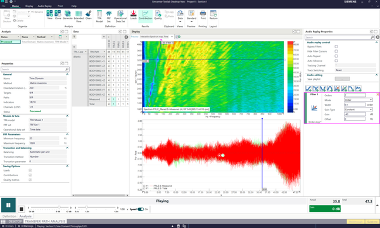
Task: Select the Contribution results icon
Action: pyautogui.click(x=146, y=15)
